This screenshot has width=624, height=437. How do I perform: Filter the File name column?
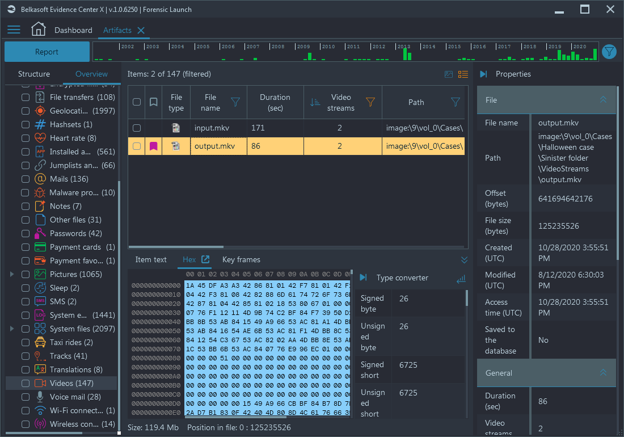235,102
